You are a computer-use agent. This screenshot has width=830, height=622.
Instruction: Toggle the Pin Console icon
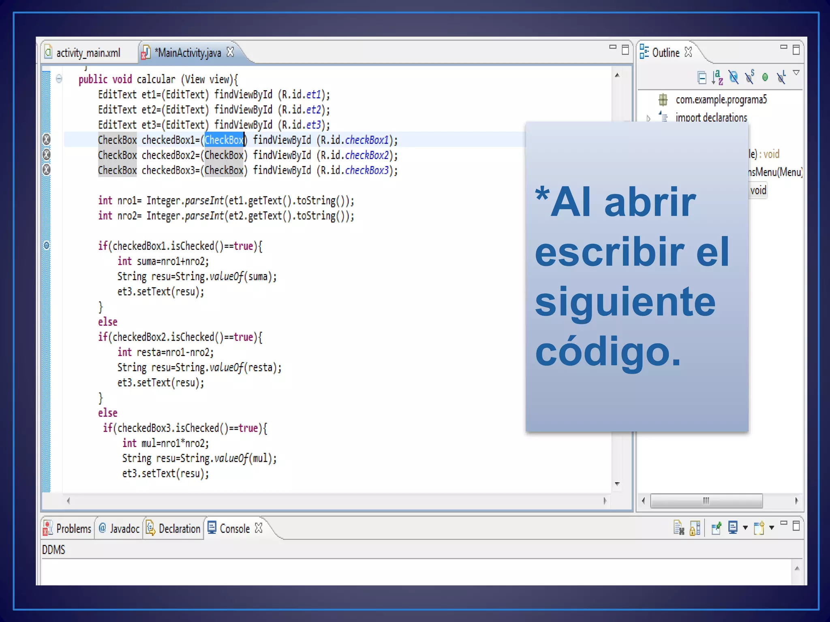pos(716,528)
